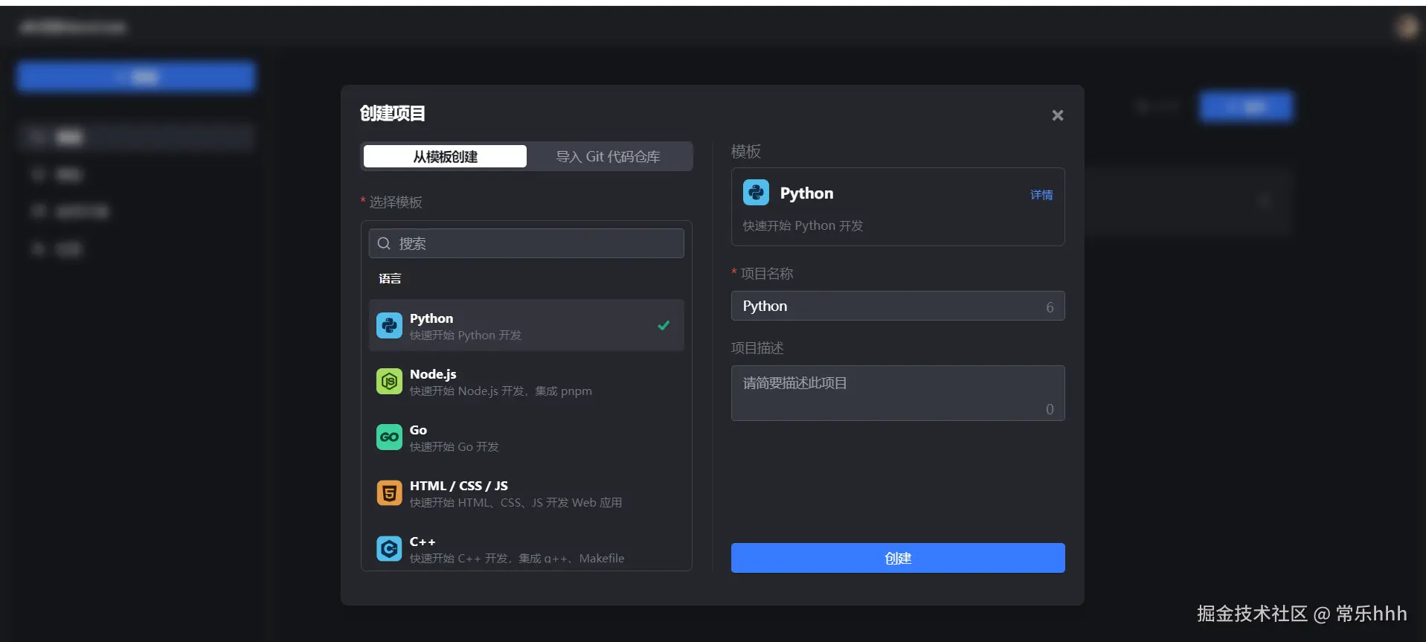Viewport: 1426px width, 642px height.
Task: Click the 项目名称 input field
Action: pos(898,306)
